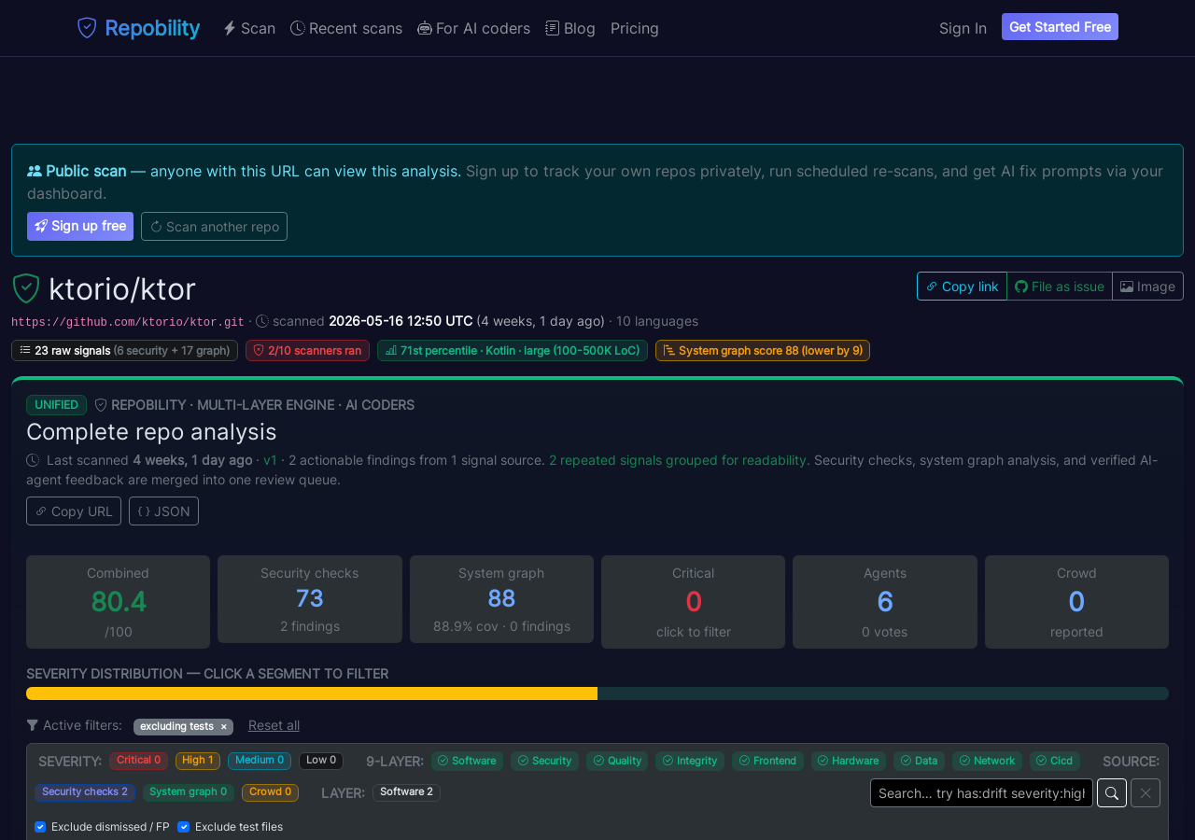Select the Security checks 73 card
The width and height of the screenshot is (1195, 840).
coord(310,599)
